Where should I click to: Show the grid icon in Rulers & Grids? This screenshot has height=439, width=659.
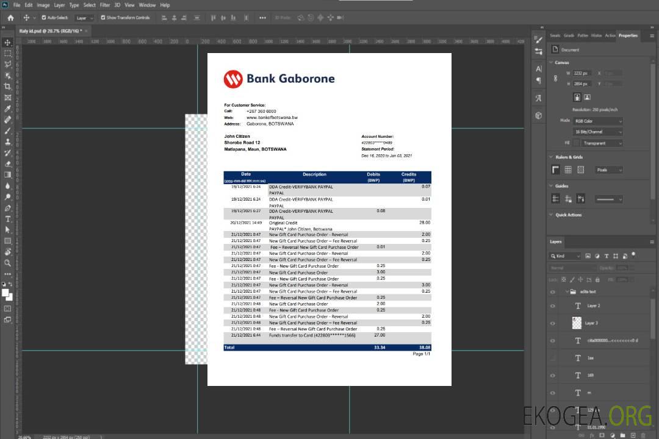568,170
